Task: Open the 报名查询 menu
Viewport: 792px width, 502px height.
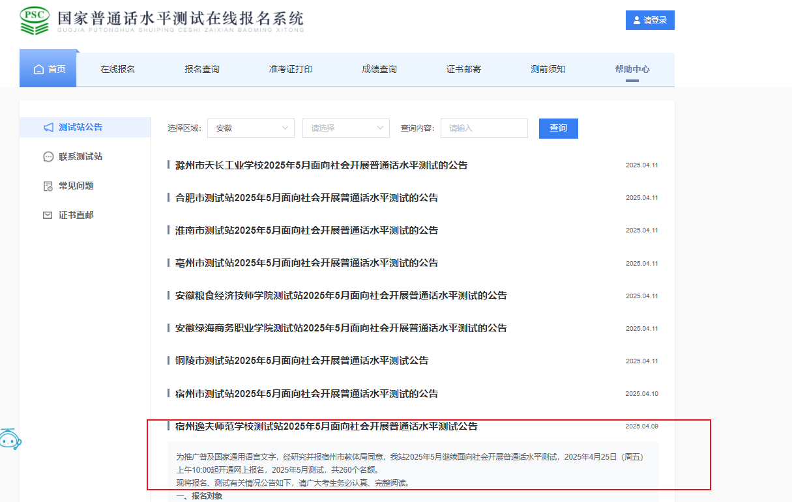Action: coord(202,69)
